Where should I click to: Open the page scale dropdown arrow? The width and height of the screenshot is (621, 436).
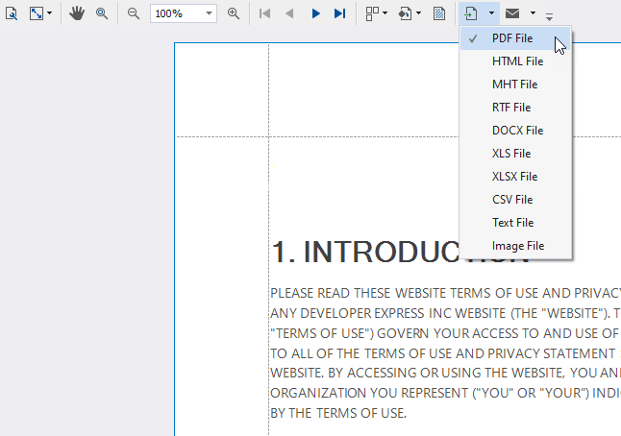(49, 13)
